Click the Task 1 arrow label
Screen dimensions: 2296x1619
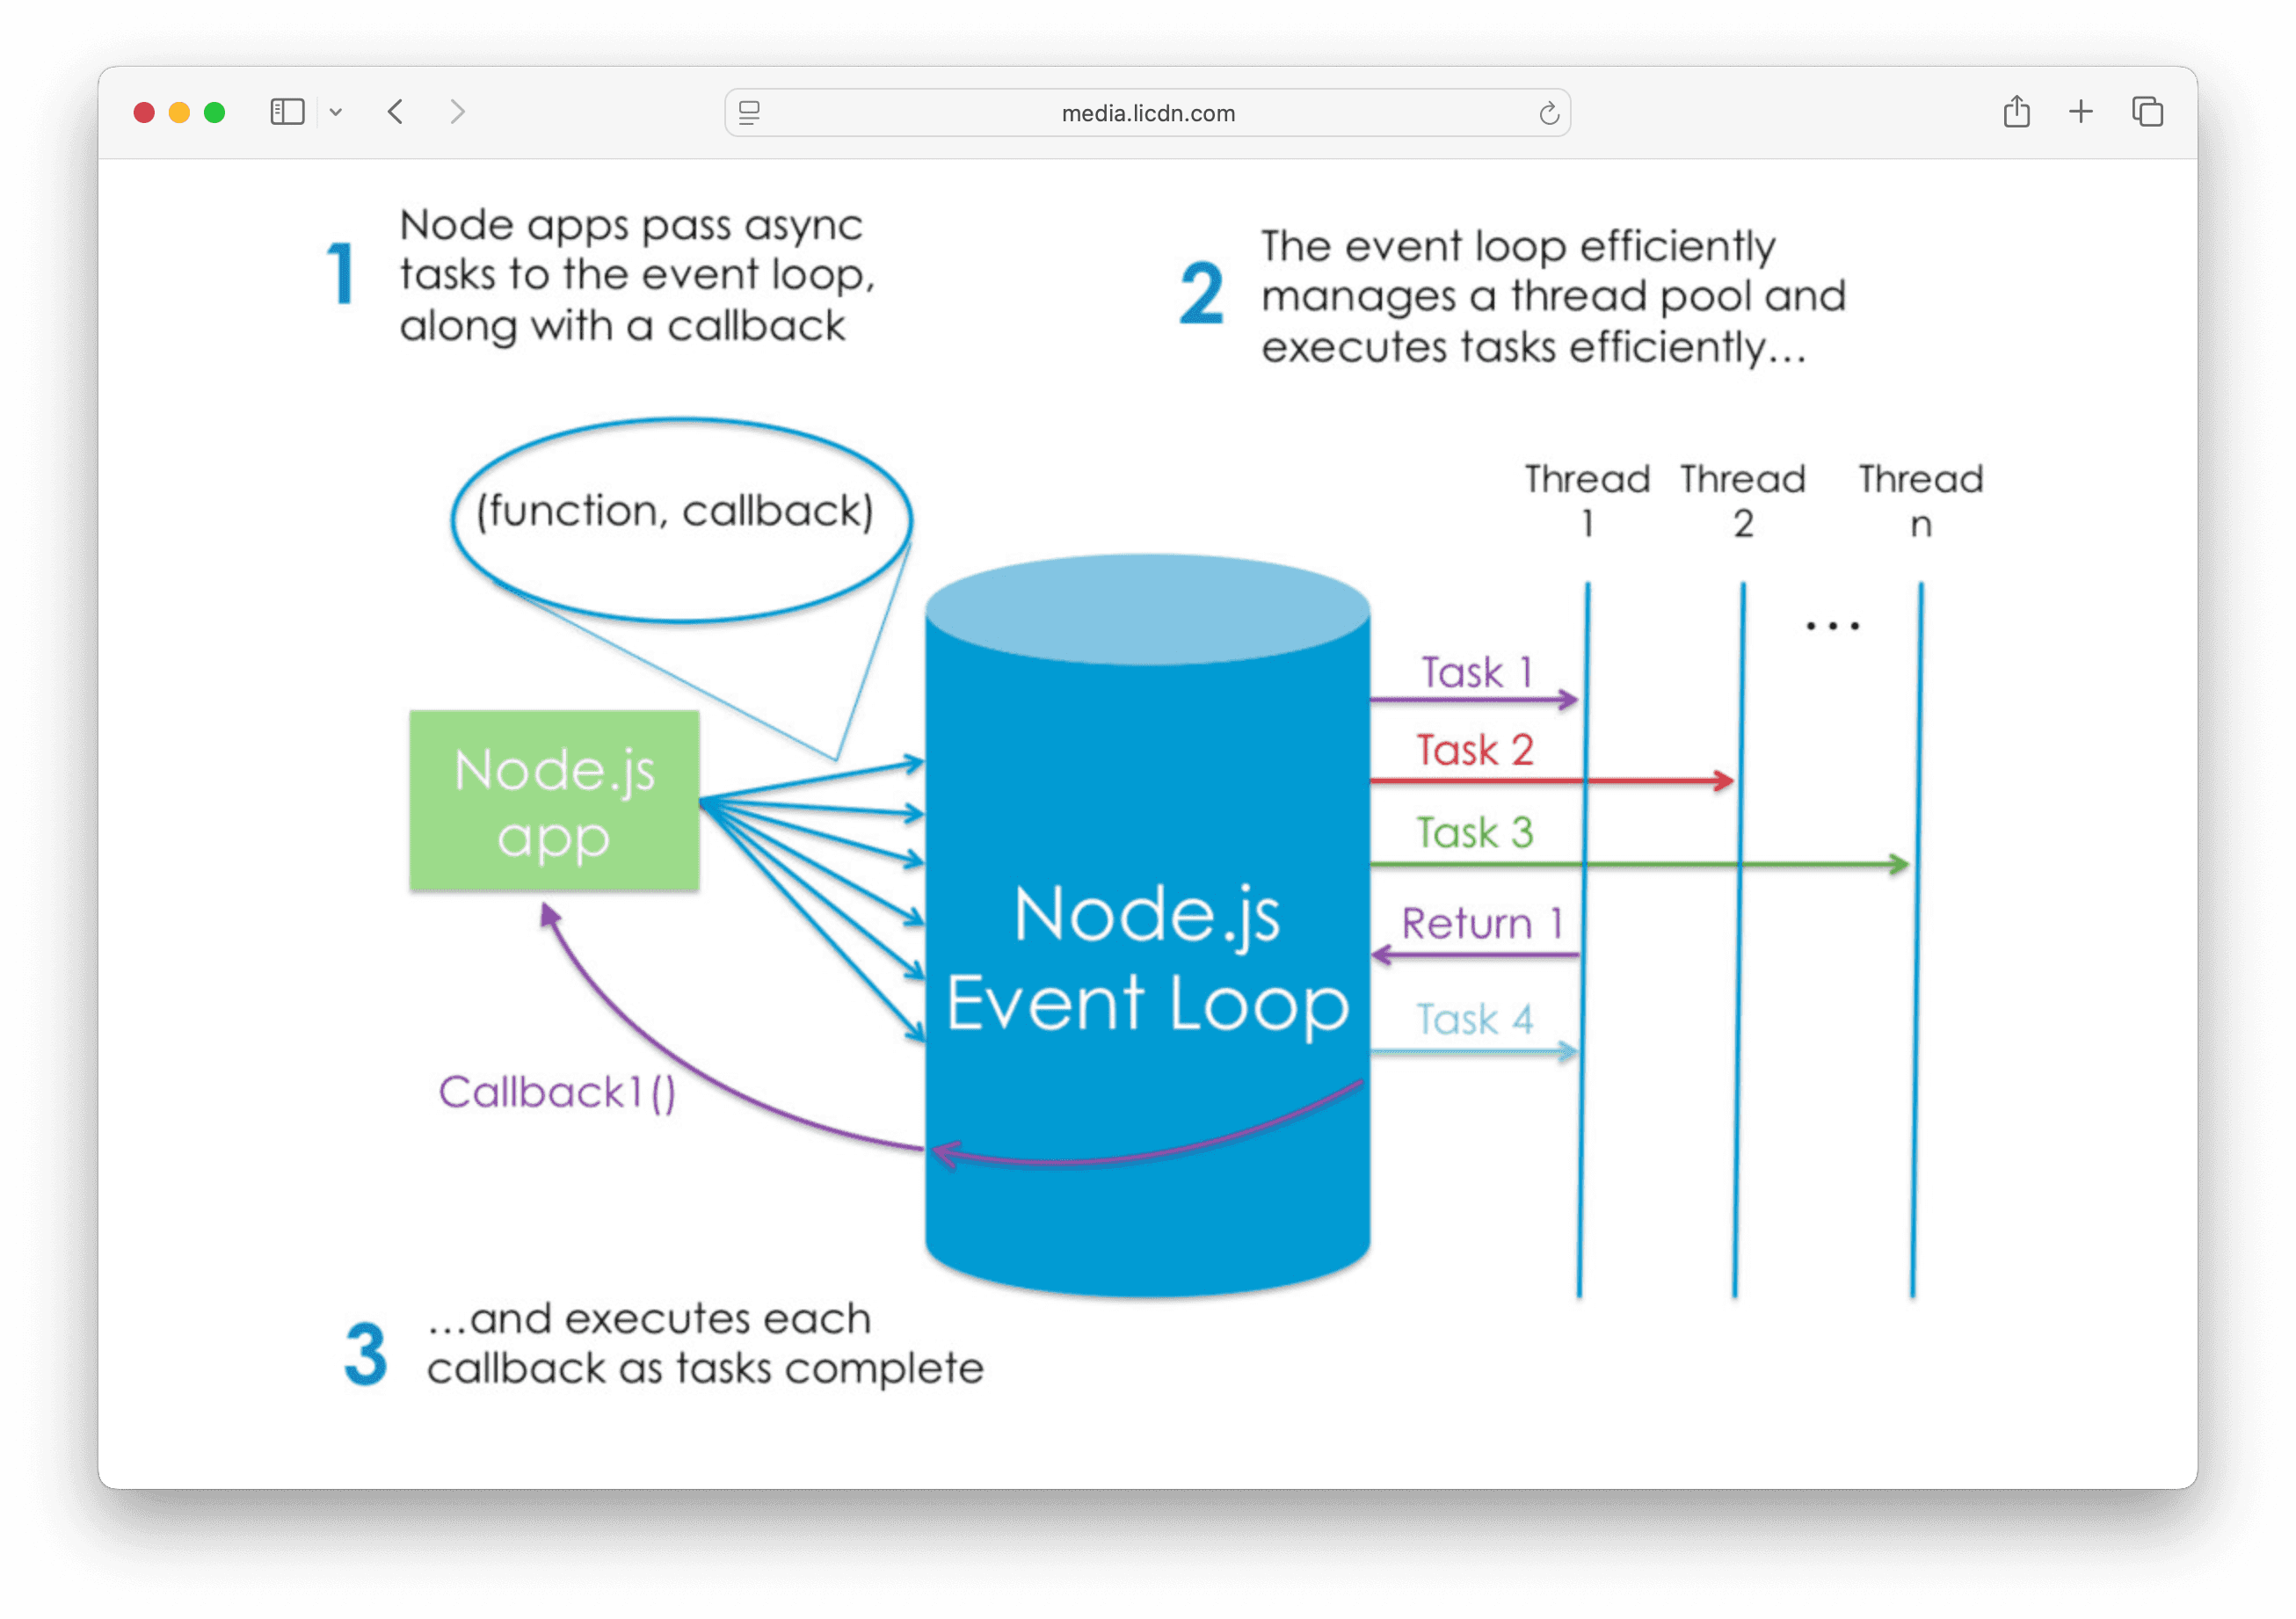pos(1477,671)
